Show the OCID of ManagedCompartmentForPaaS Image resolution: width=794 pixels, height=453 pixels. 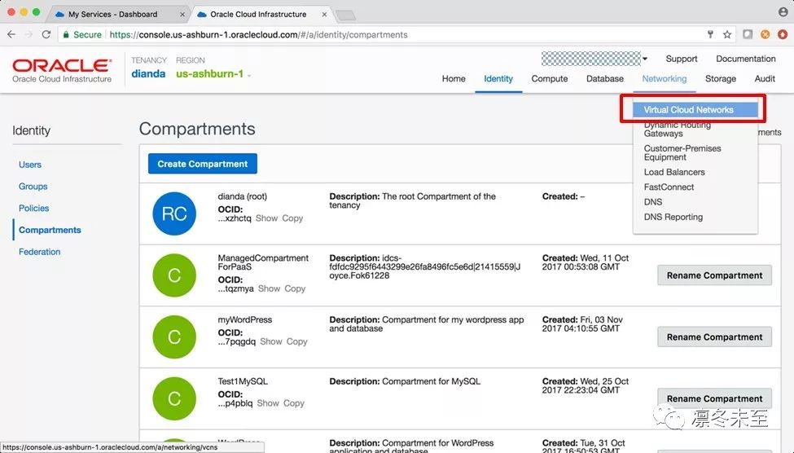(x=269, y=288)
